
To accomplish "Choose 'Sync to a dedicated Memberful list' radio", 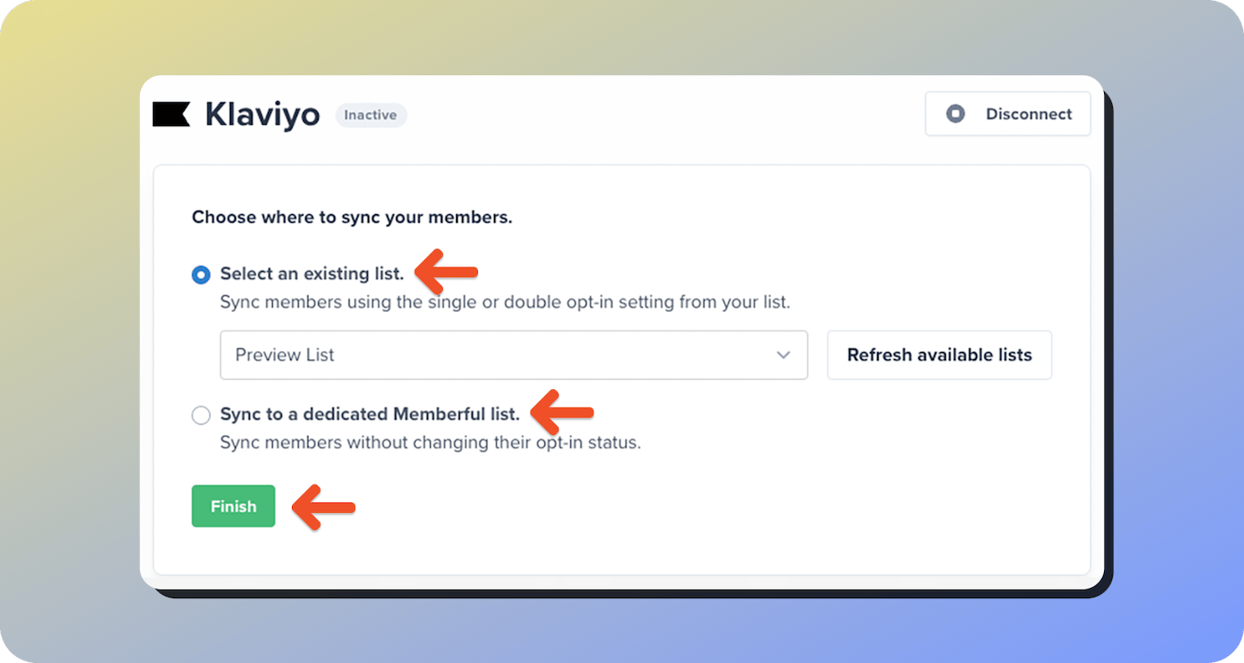I will click(x=201, y=415).
